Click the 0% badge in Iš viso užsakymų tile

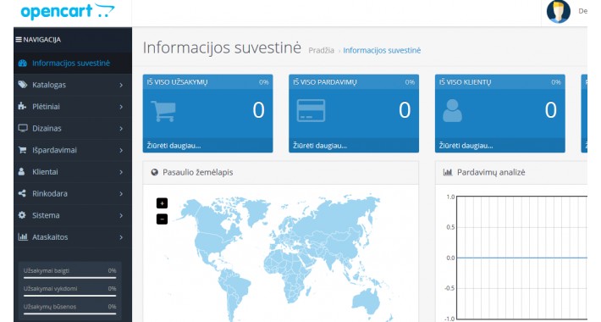pos(264,82)
